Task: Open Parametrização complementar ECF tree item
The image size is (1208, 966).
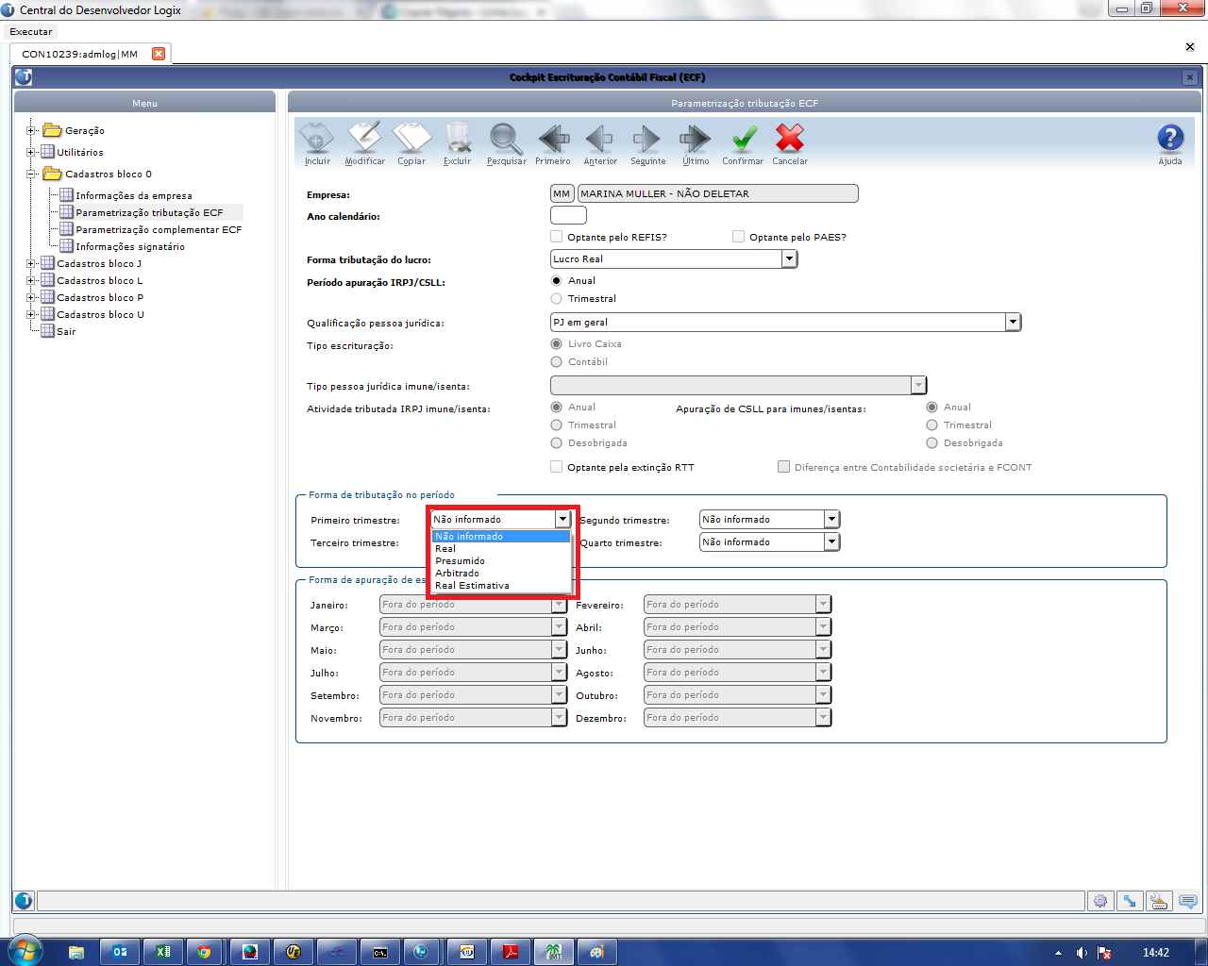Action: point(159,229)
